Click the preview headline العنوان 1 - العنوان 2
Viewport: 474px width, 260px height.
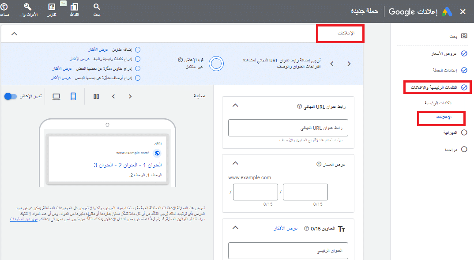click(128, 165)
